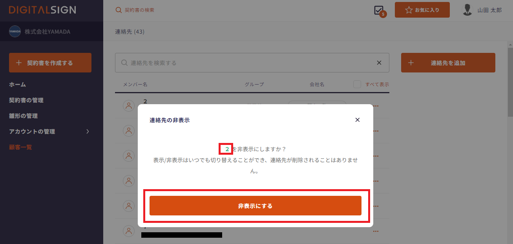Click the 連絡先を検索する search field

click(252, 63)
